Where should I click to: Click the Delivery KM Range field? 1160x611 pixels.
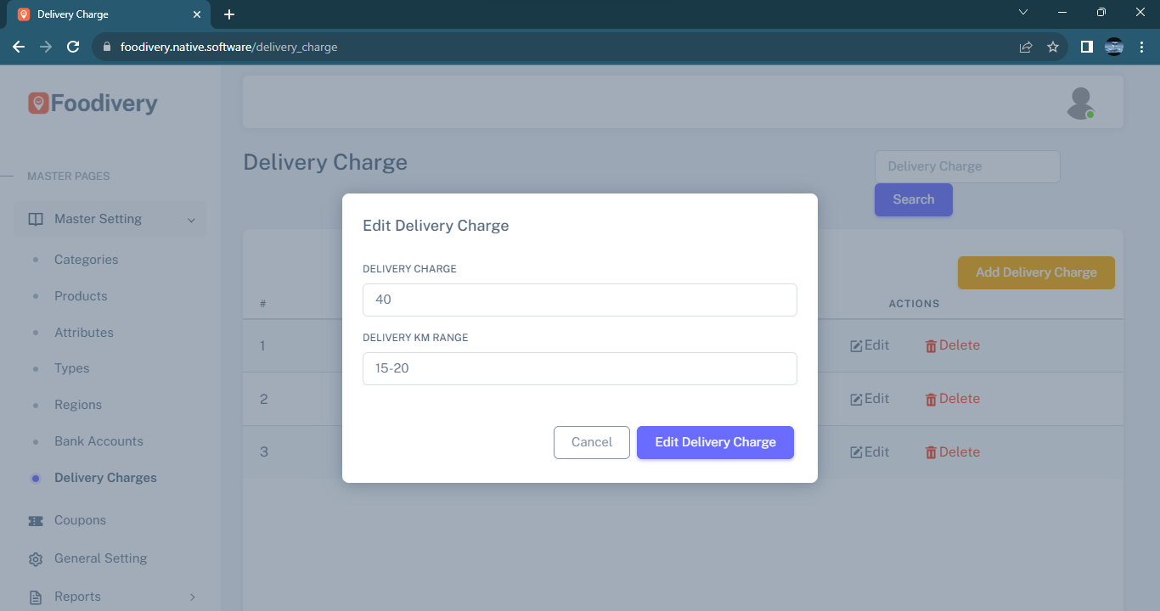(580, 368)
